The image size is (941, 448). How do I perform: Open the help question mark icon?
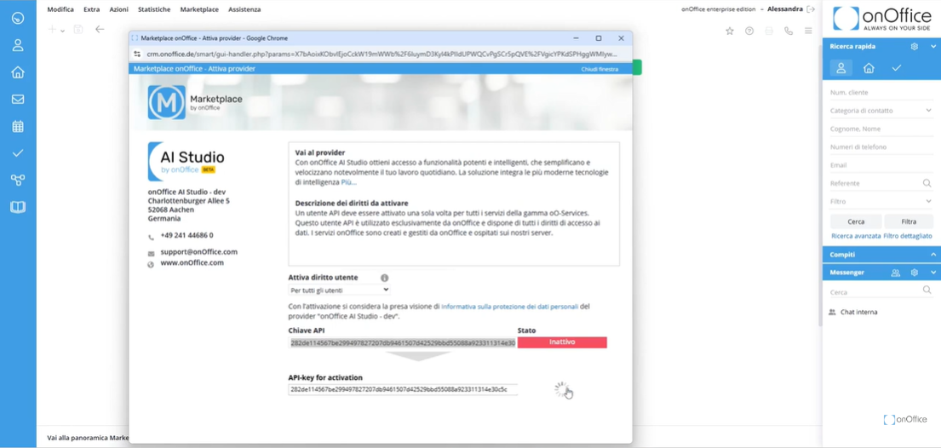(749, 31)
